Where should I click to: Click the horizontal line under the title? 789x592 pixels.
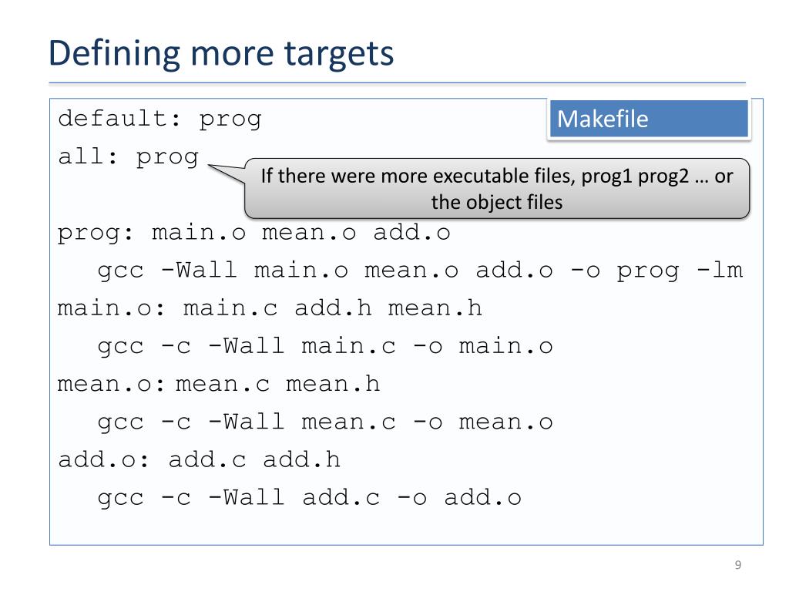point(397,82)
